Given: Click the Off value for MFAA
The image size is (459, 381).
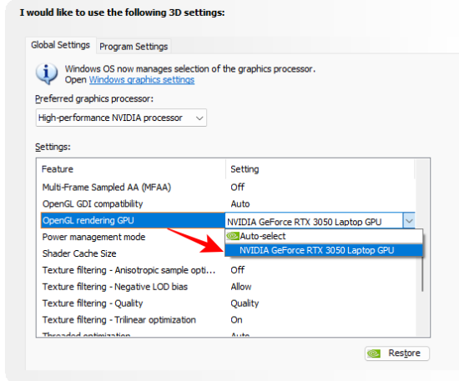Looking at the screenshot, I should click(x=237, y=187).
